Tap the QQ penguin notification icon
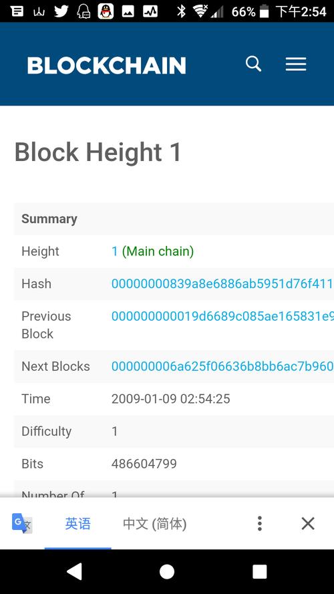The height and width of the screenshot is (594, 334). [106, 11]
